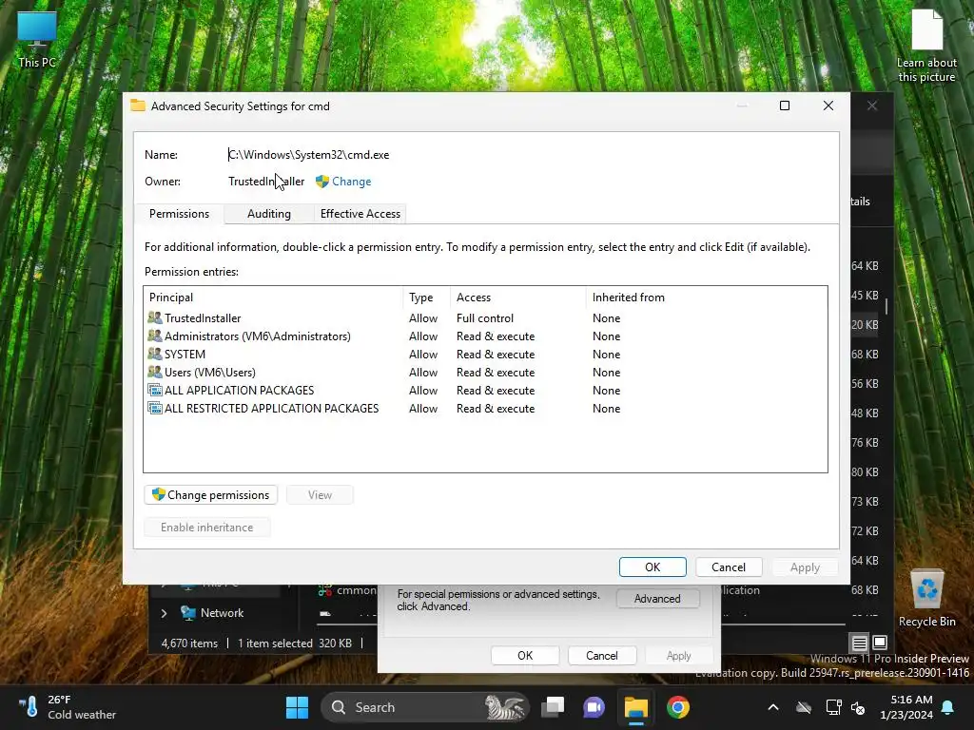Open the weather widget on taskbar

coord(68,707)
